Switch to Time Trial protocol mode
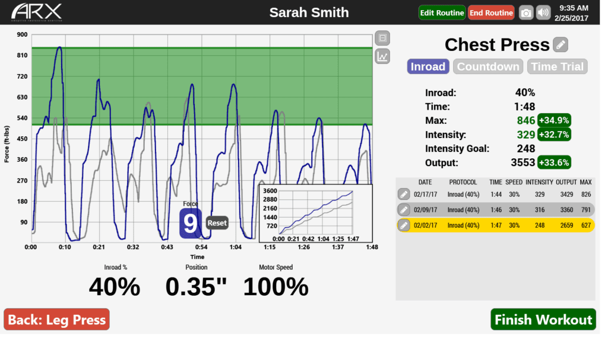The width and height of the screenshot is (608, 351). pos(557,66)
